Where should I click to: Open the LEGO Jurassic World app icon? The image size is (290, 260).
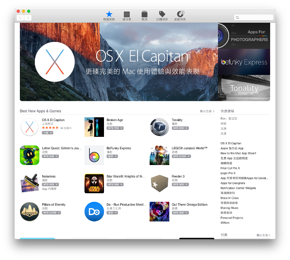159,155
